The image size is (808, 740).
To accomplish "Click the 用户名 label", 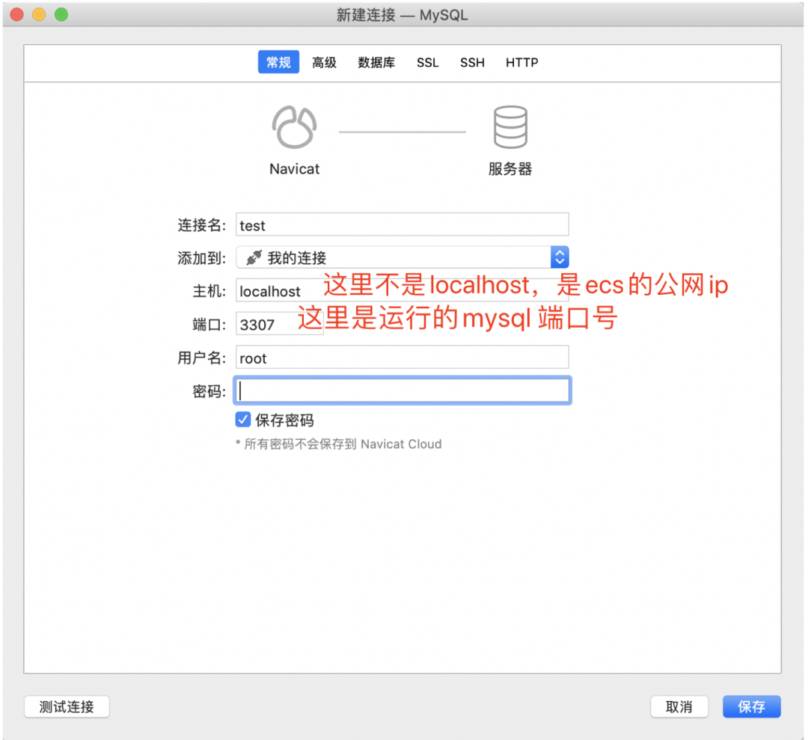I will (201, 358).
